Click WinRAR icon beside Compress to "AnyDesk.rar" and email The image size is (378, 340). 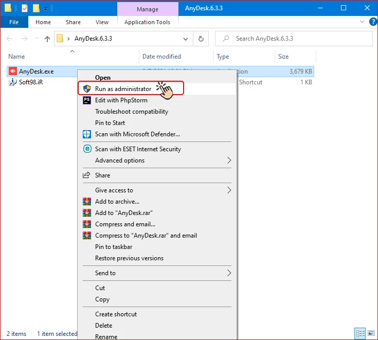point(87,236)
